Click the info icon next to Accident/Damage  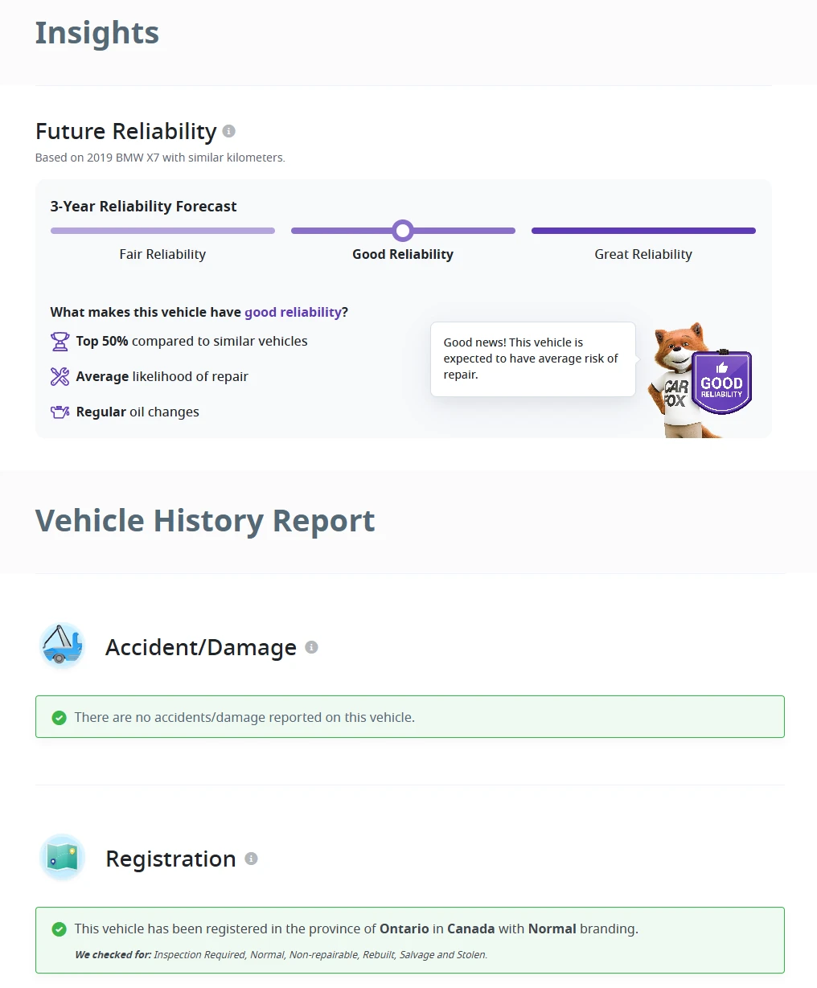pos(312,647)
